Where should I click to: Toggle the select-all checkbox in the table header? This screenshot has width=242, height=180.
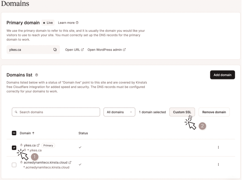coord(14,133)
